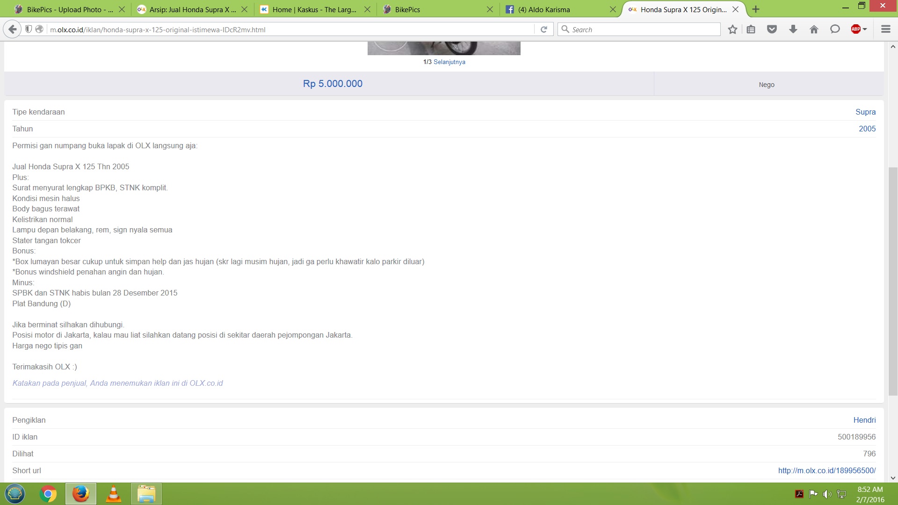The height and width of the screenshot is (505, 898).
Task: Close the Honda Supra X 125 Original tab
Action: 735,9
